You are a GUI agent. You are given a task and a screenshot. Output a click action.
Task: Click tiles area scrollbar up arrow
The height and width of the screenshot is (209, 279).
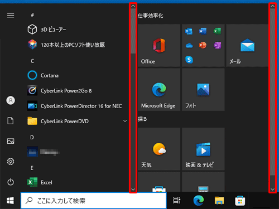point(272,6)
